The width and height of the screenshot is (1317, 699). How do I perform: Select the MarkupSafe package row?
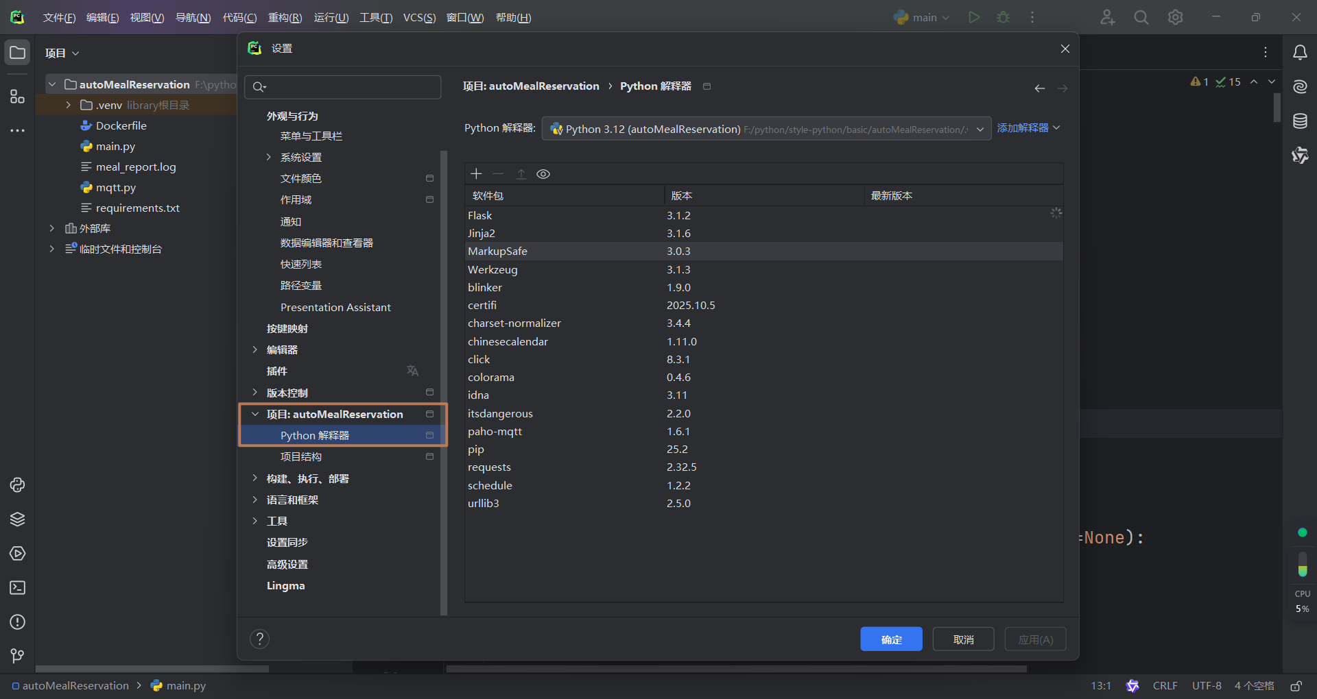[764, 252]
